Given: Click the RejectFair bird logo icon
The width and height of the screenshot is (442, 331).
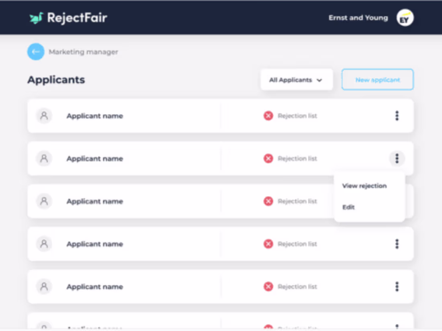Looking at the screenshot, I should [x=35, y=17].
